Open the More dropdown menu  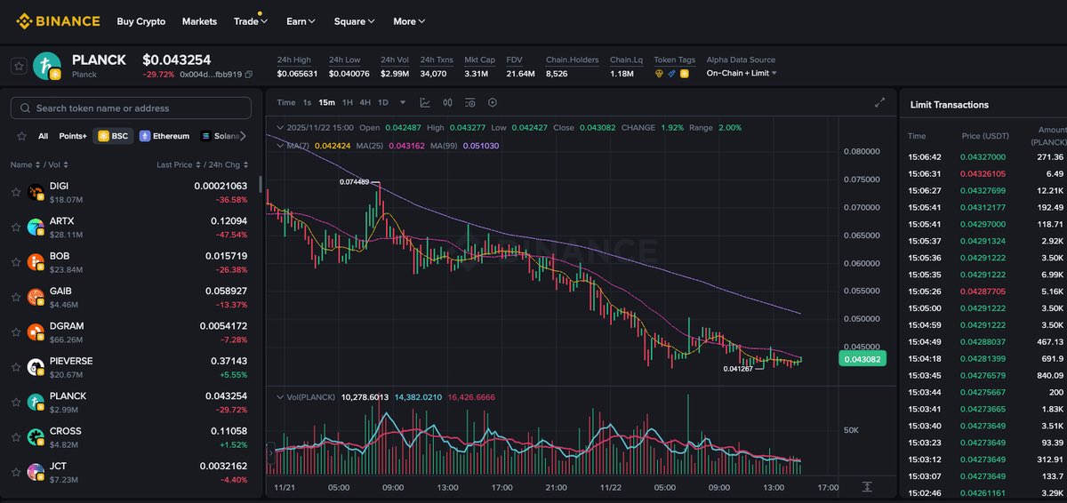409,20
